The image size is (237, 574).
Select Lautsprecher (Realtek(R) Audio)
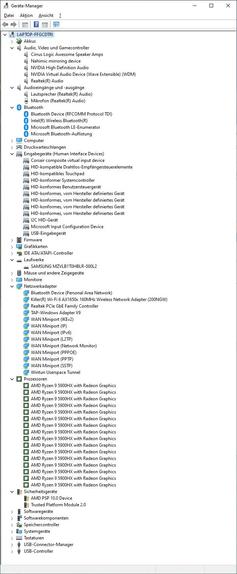coord(61,94)
